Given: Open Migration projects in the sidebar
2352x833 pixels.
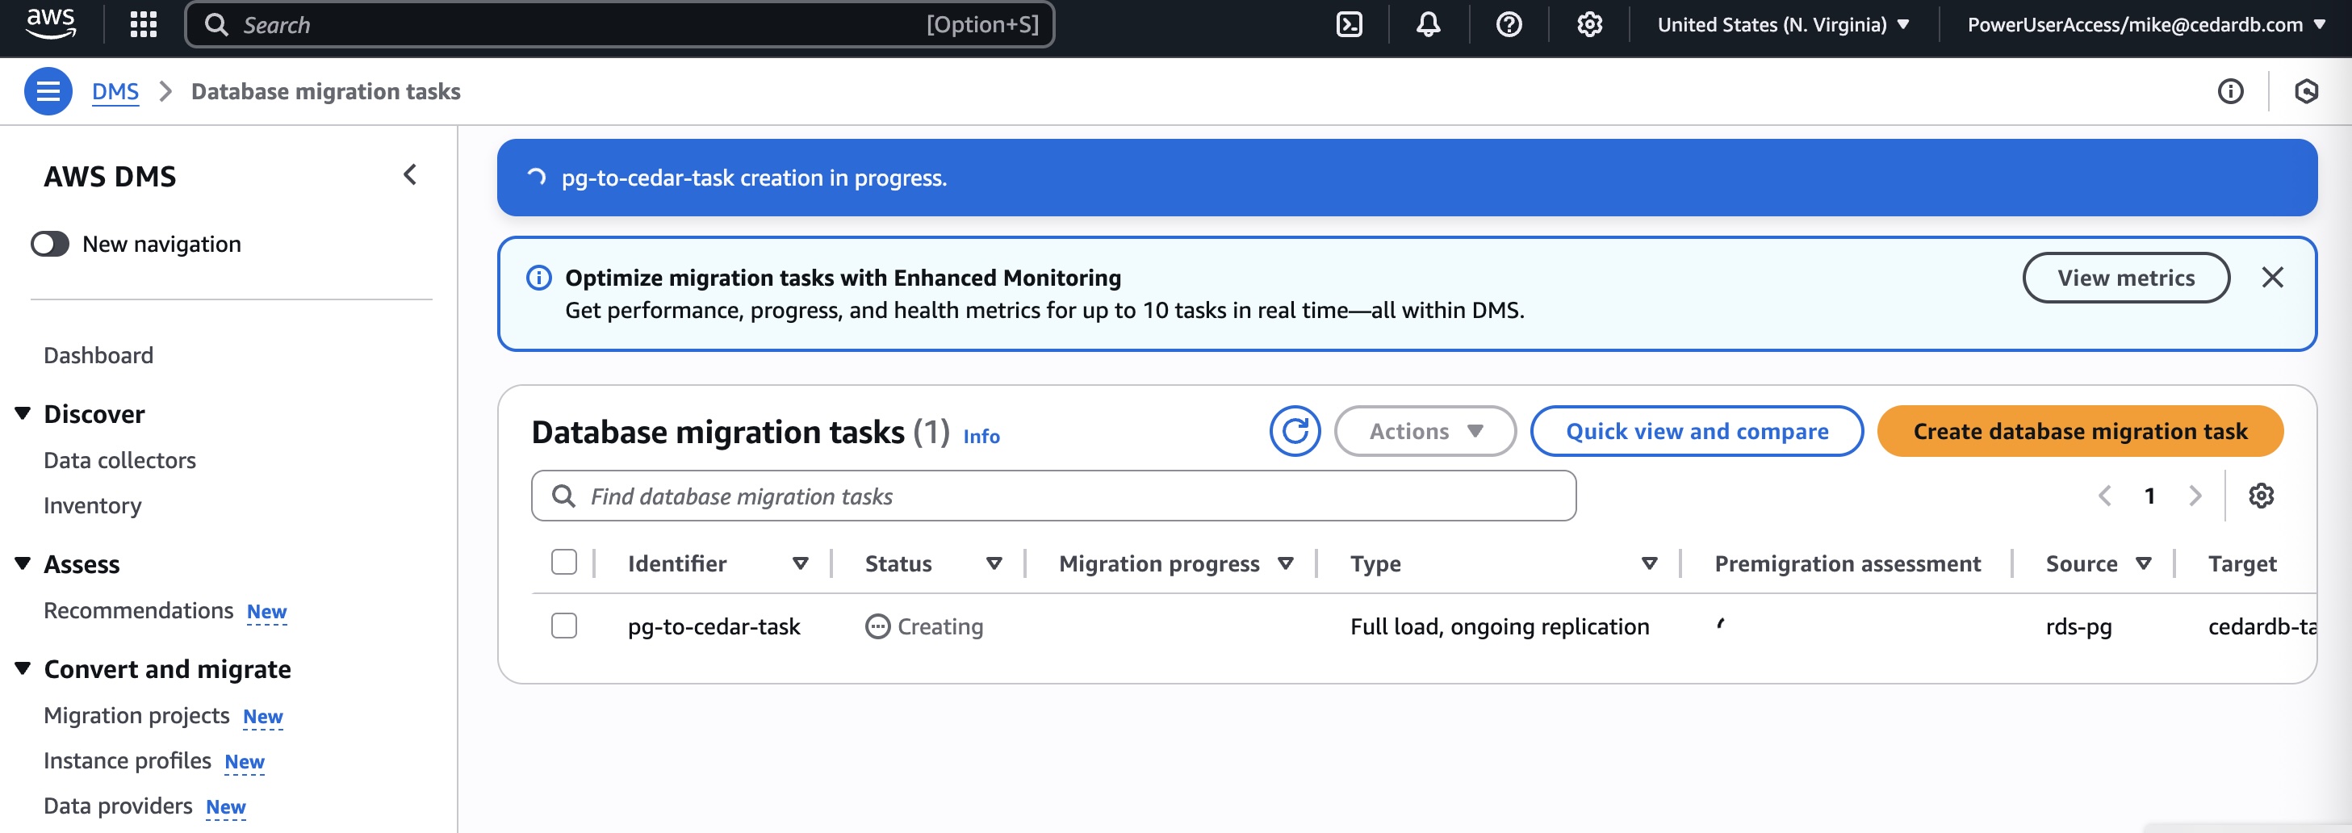Looking at the screenshot, I should [x=136, y=715].
